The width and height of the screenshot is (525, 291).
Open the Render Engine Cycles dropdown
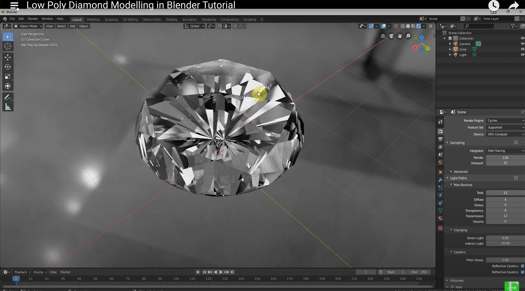tap(505, 120)
